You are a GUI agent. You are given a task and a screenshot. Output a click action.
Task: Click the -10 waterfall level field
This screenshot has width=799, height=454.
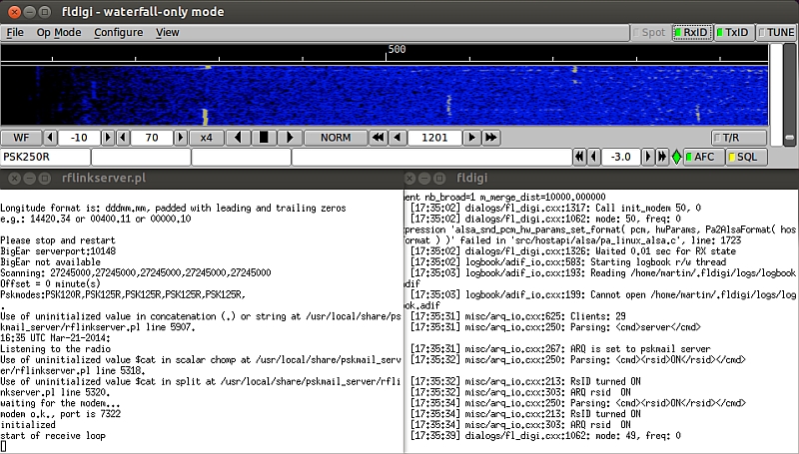click(79, 138)
